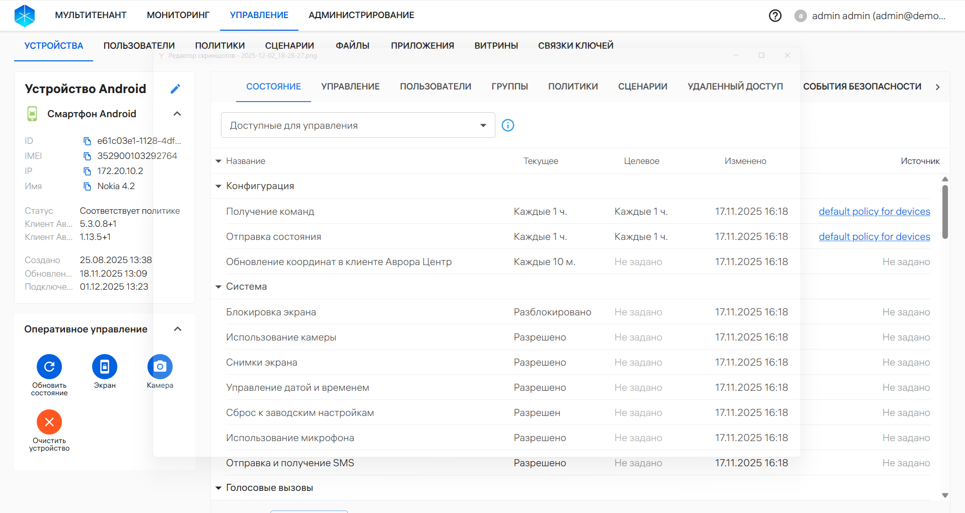The width and height of the screenshot is (965, 513).
Task: Click the info icon beside the filter dropdown
Action: [x=508, y=125]
